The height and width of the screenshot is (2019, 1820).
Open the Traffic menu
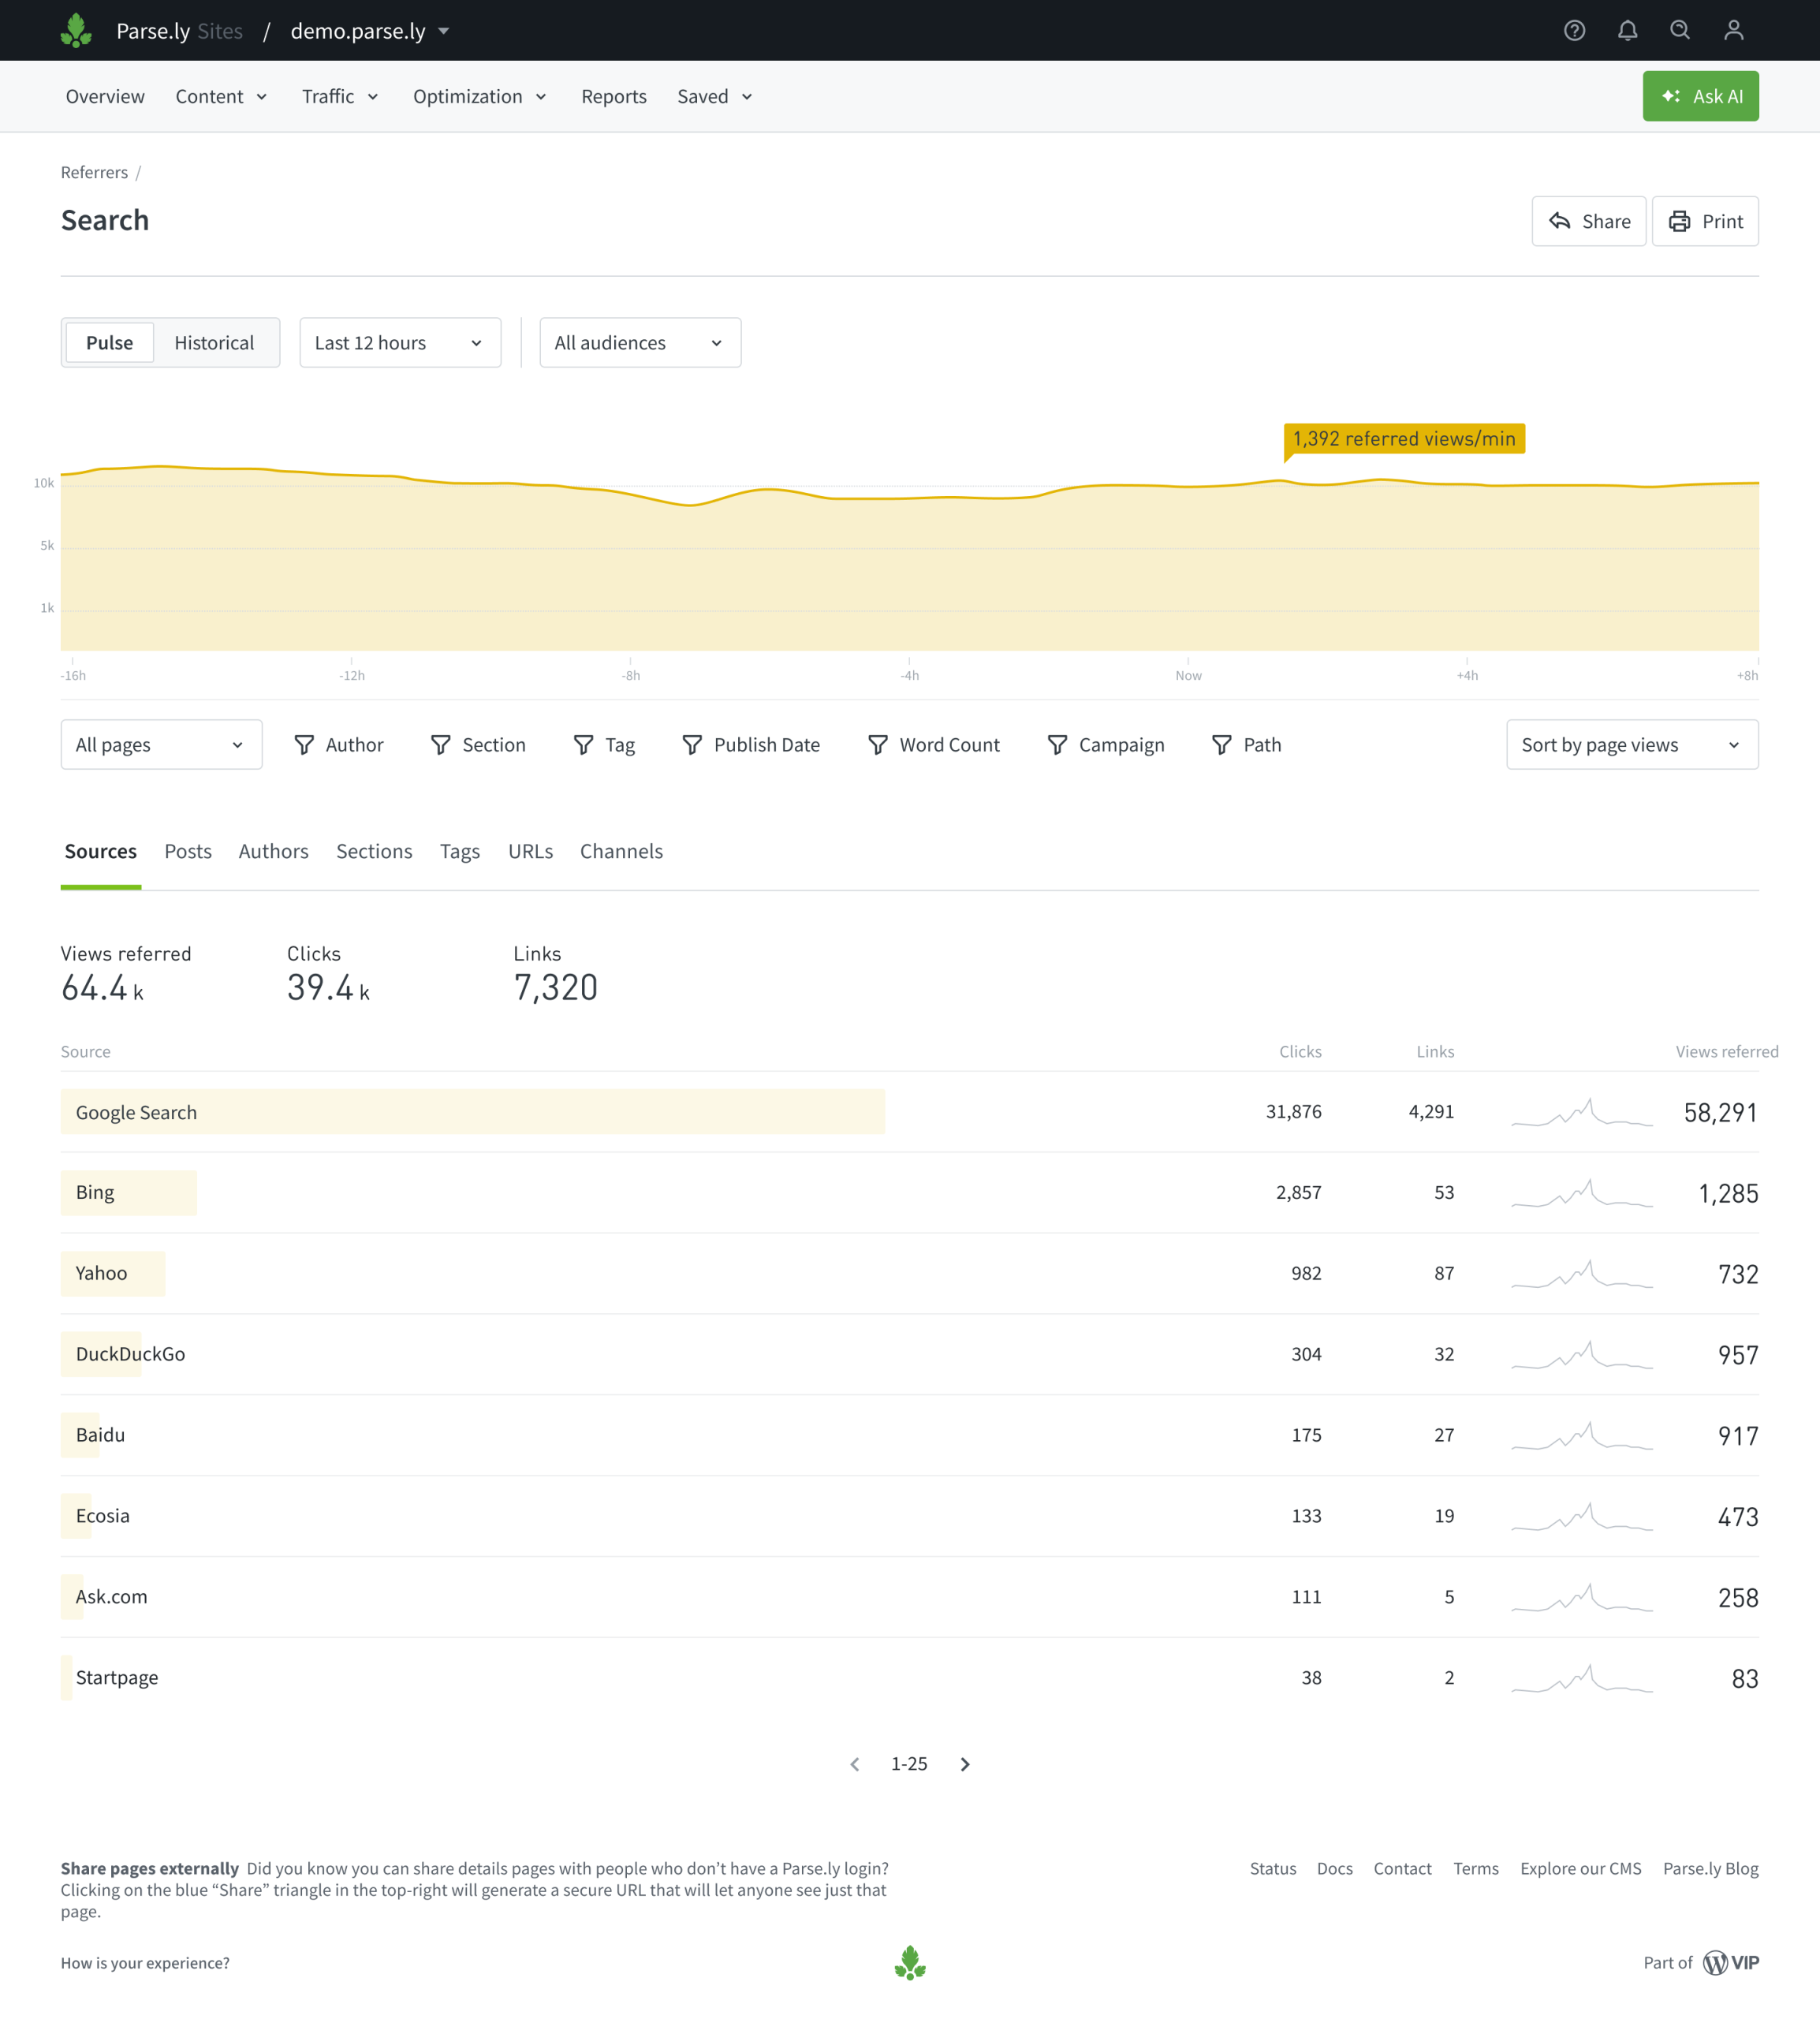pos(340,96)
